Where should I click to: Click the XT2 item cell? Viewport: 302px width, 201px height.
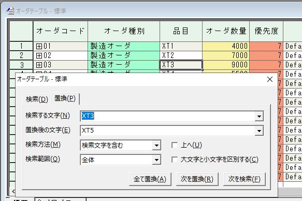pos(181,55)
